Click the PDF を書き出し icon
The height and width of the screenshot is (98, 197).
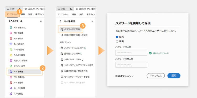coord(11,27)
